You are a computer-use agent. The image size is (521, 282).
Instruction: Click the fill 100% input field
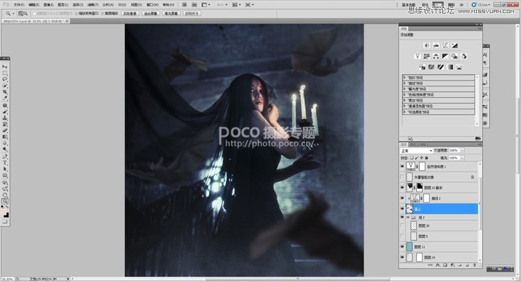tap(453, 158)
